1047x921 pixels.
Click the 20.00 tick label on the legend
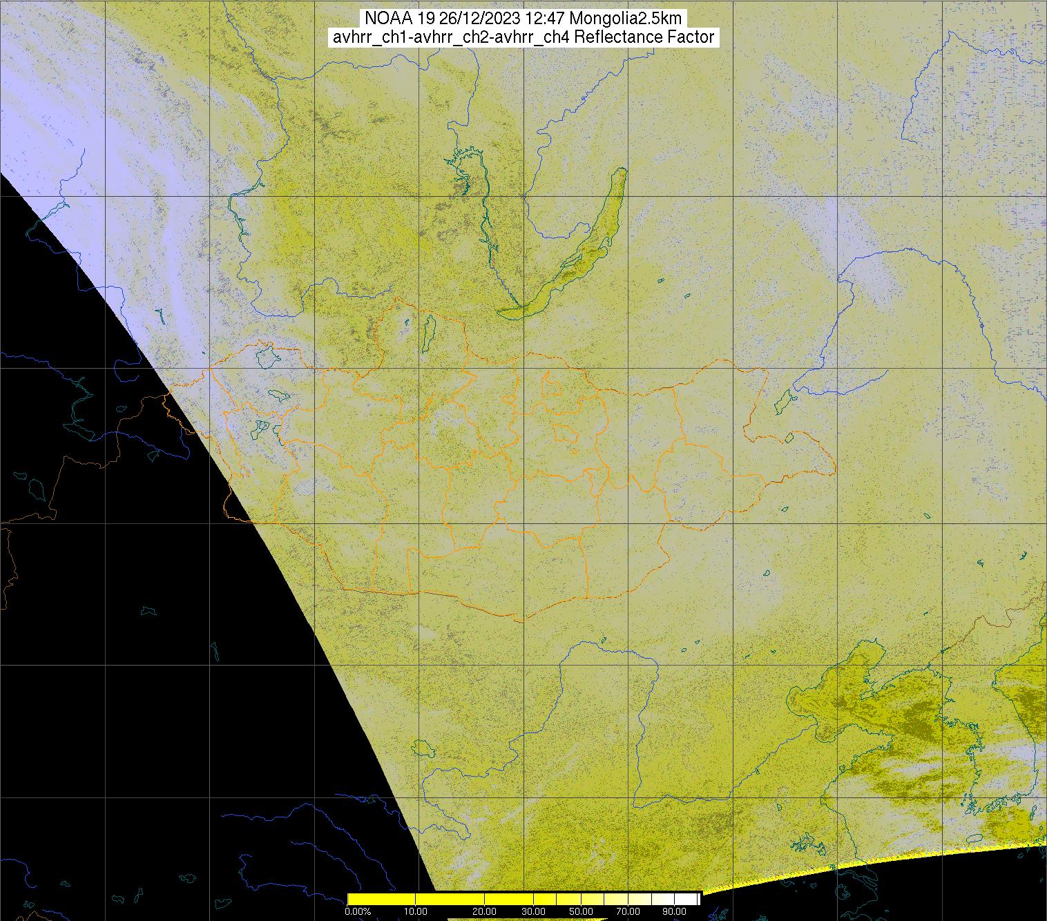486,911
